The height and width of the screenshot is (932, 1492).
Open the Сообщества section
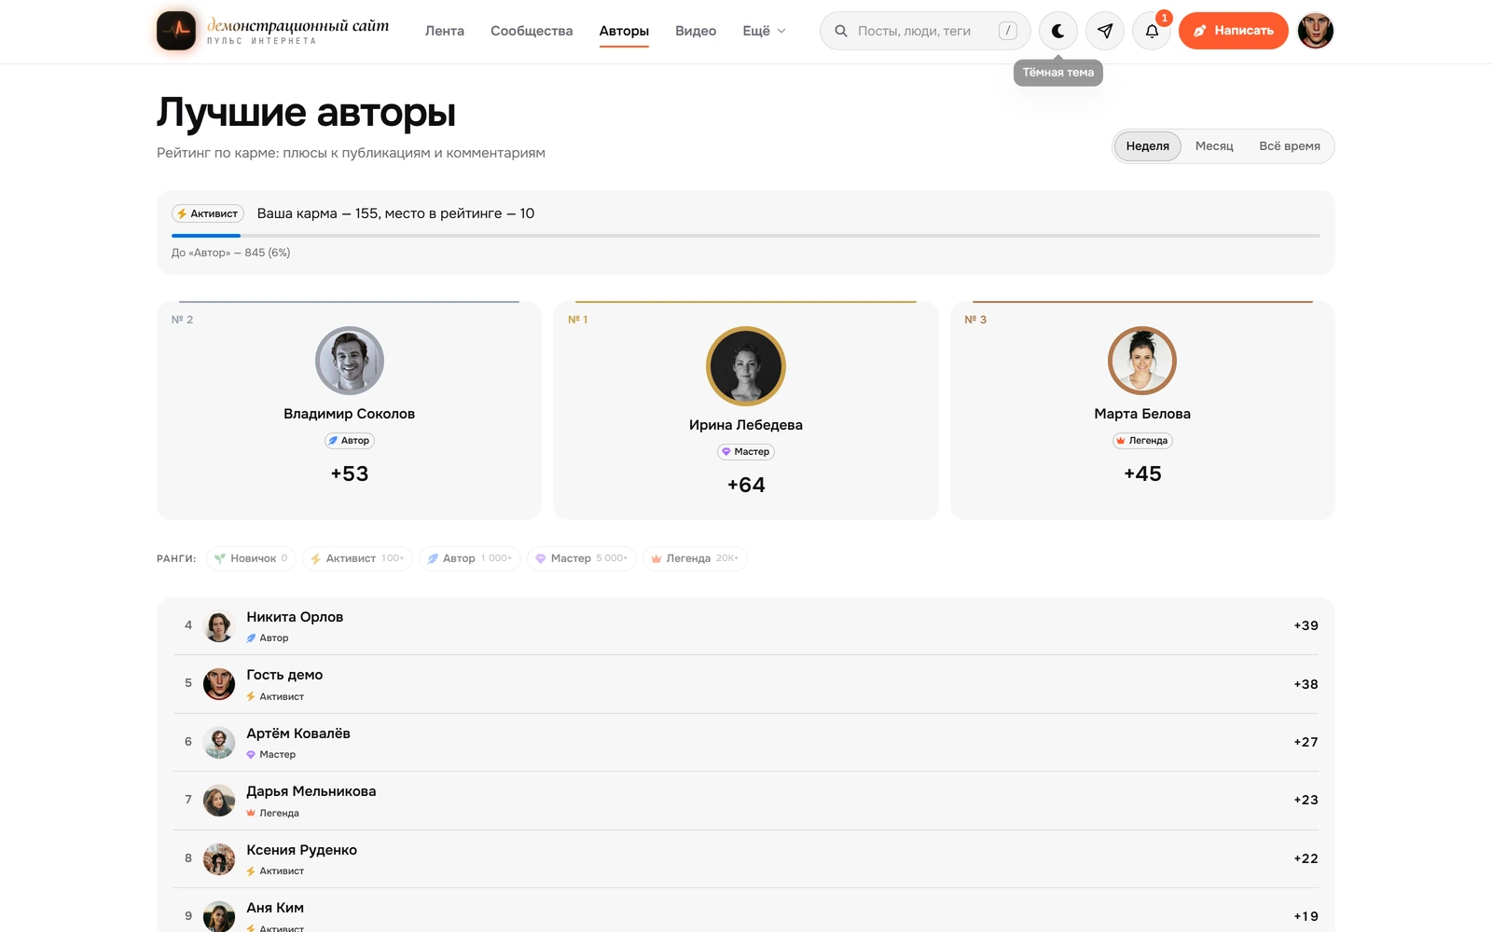[532, 31]
